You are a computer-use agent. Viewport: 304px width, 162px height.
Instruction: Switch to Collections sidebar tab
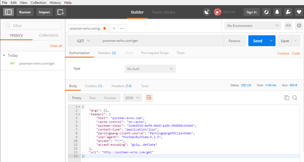coord(49,35)
